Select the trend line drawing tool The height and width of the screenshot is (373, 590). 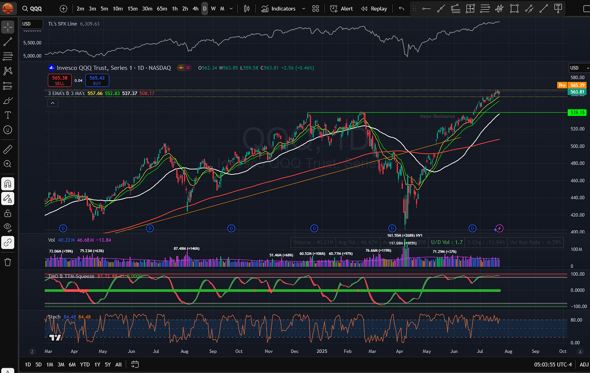pos(8,41)
